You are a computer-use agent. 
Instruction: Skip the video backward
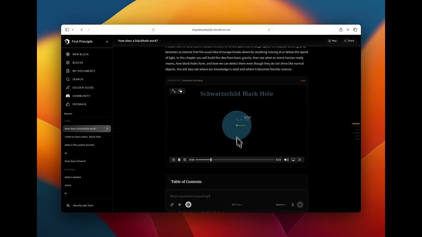(x=174, y=160)
